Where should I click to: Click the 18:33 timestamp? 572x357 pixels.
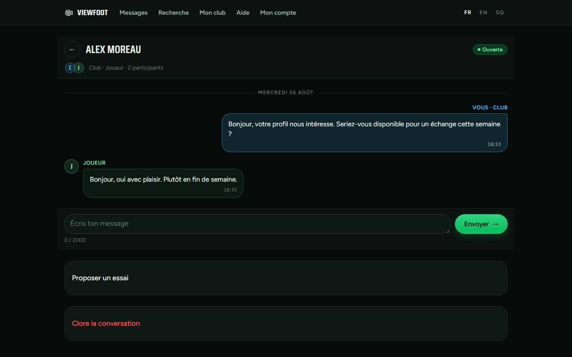[494, 144]
